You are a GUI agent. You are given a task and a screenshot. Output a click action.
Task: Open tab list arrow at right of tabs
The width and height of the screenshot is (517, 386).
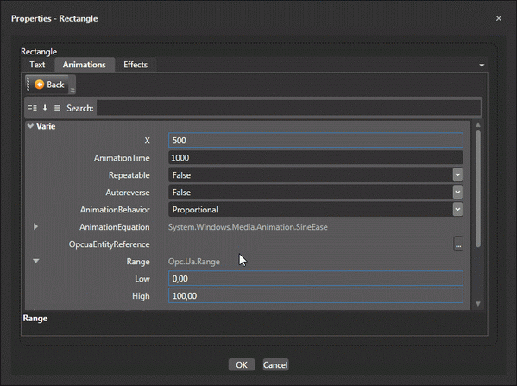pyautogui.click(x=482, y=66)
